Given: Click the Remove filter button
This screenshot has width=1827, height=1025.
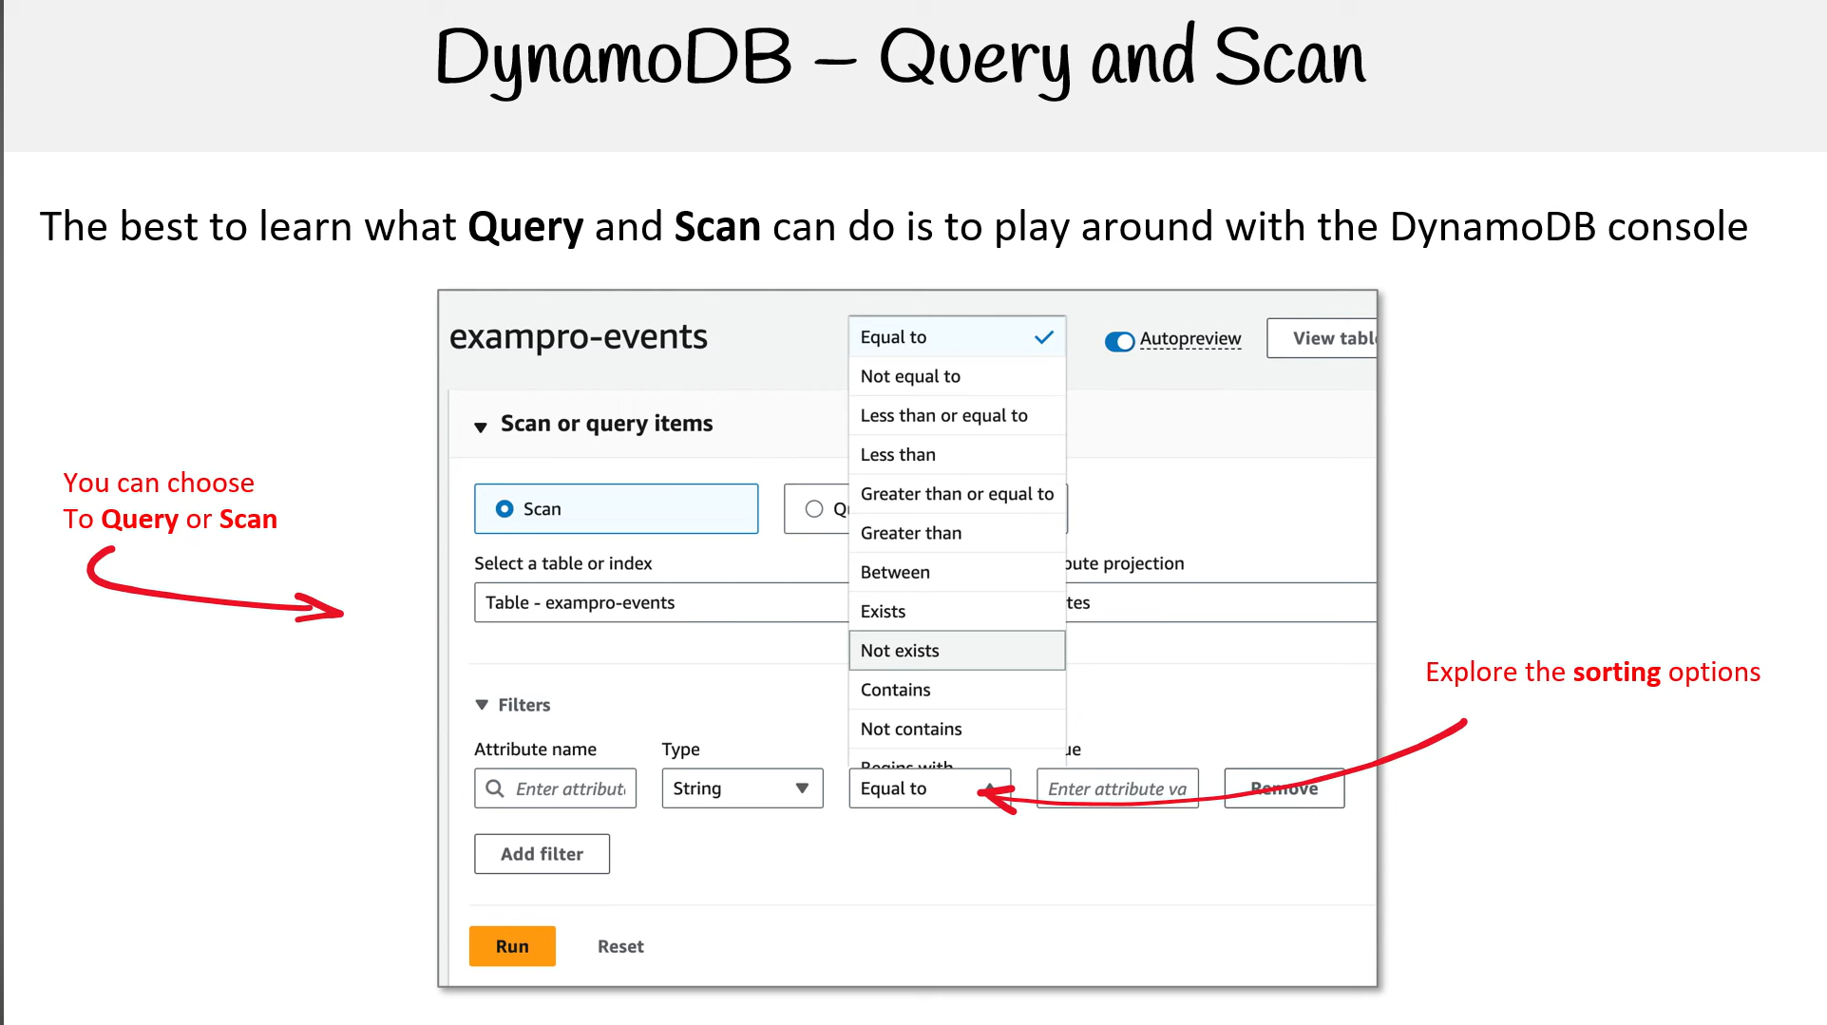Looking at the screenshot, I should tap(1285, 788).
